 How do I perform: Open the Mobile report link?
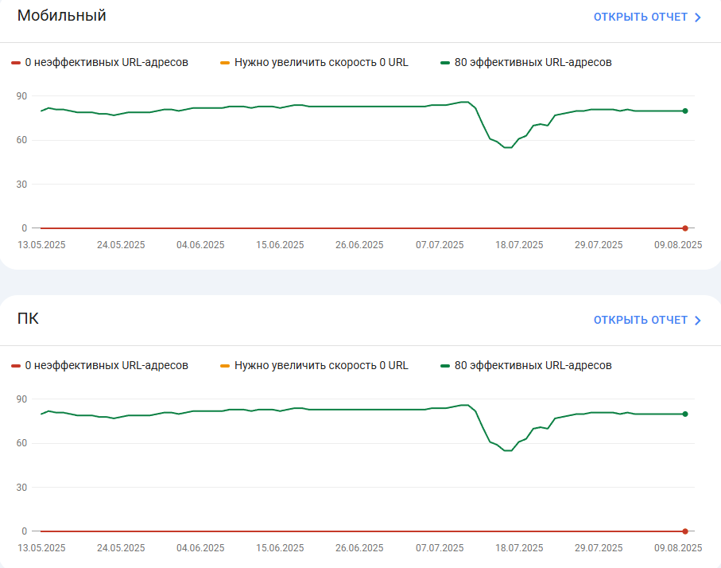647,17
